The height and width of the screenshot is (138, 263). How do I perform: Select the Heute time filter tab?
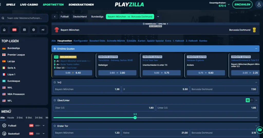coord(11,118)
